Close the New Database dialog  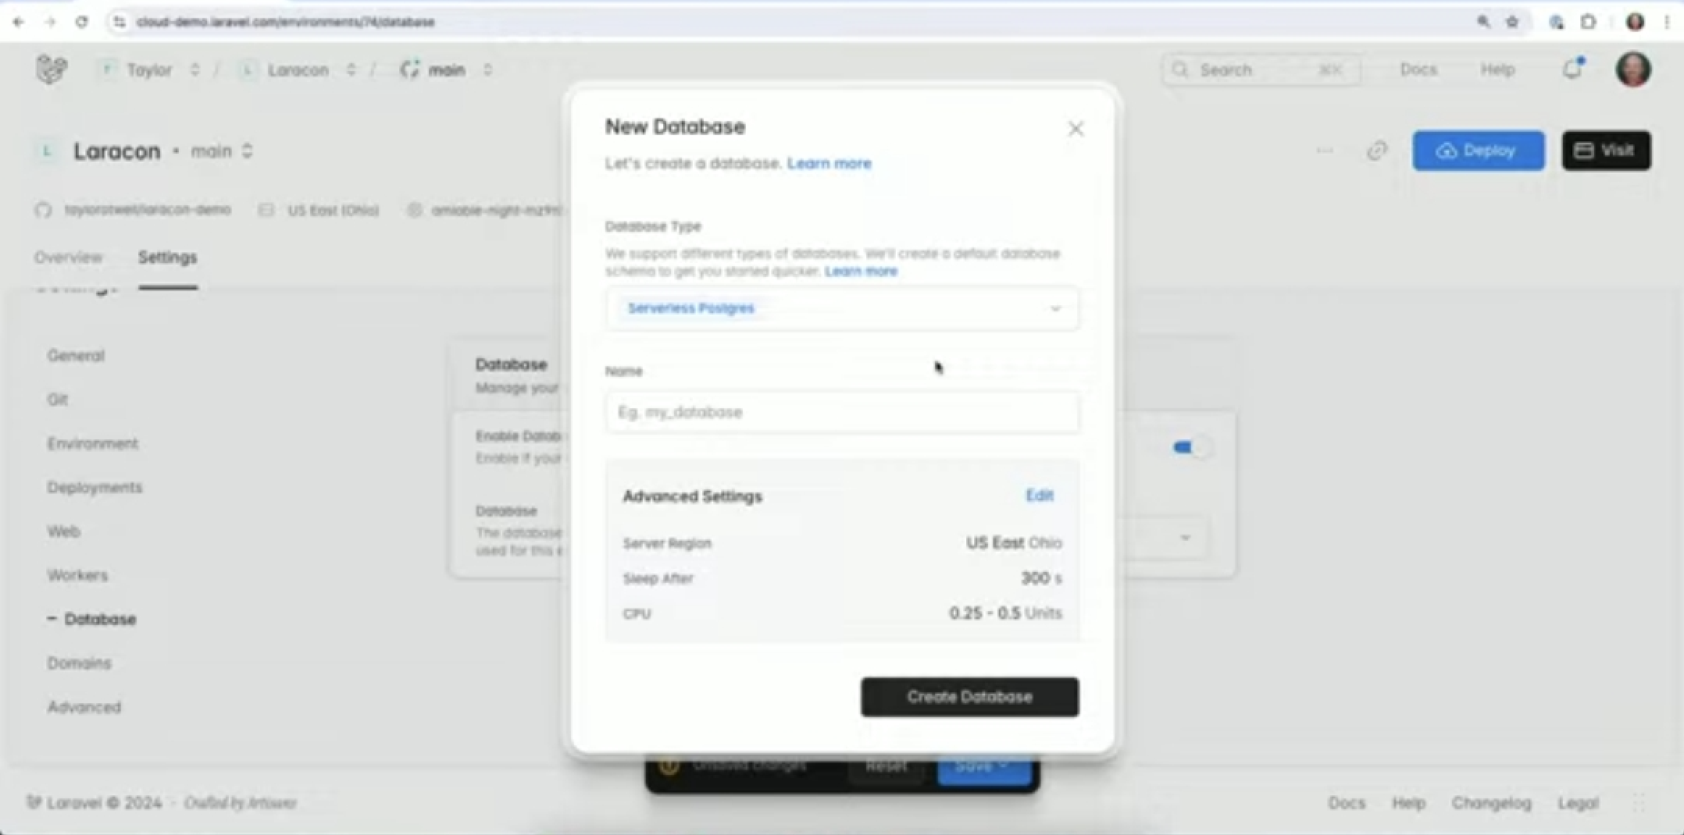point(1076,129)
